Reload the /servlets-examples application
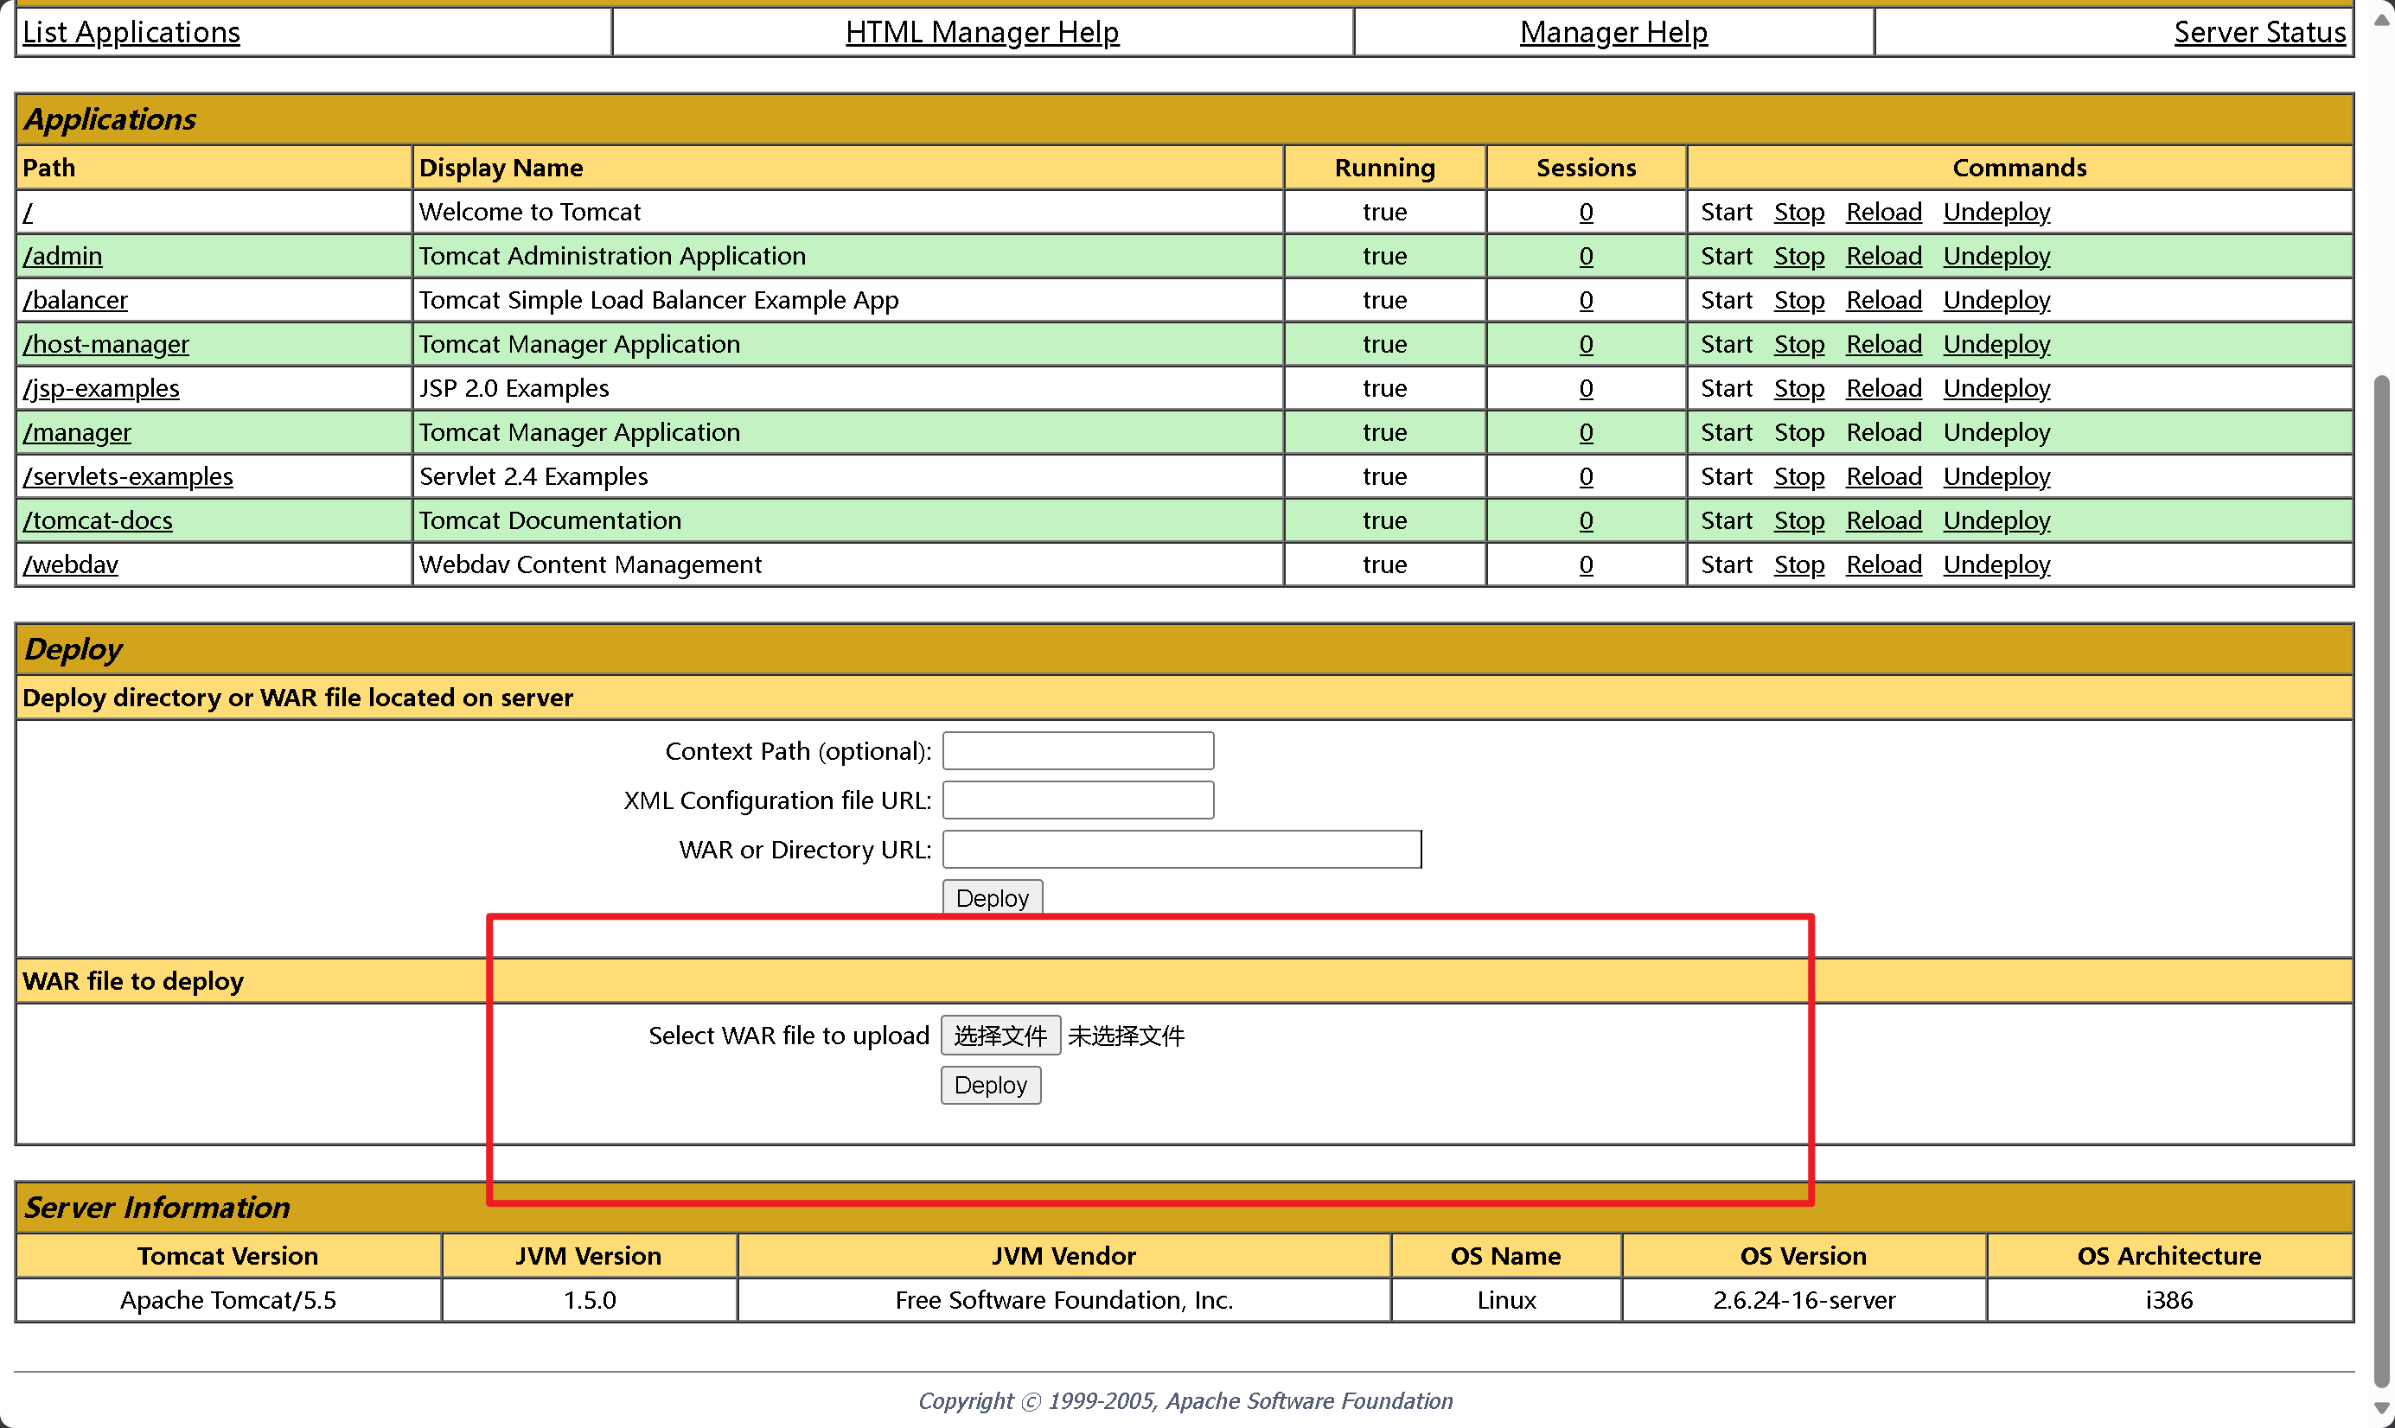 click(x=1883, y=476)
